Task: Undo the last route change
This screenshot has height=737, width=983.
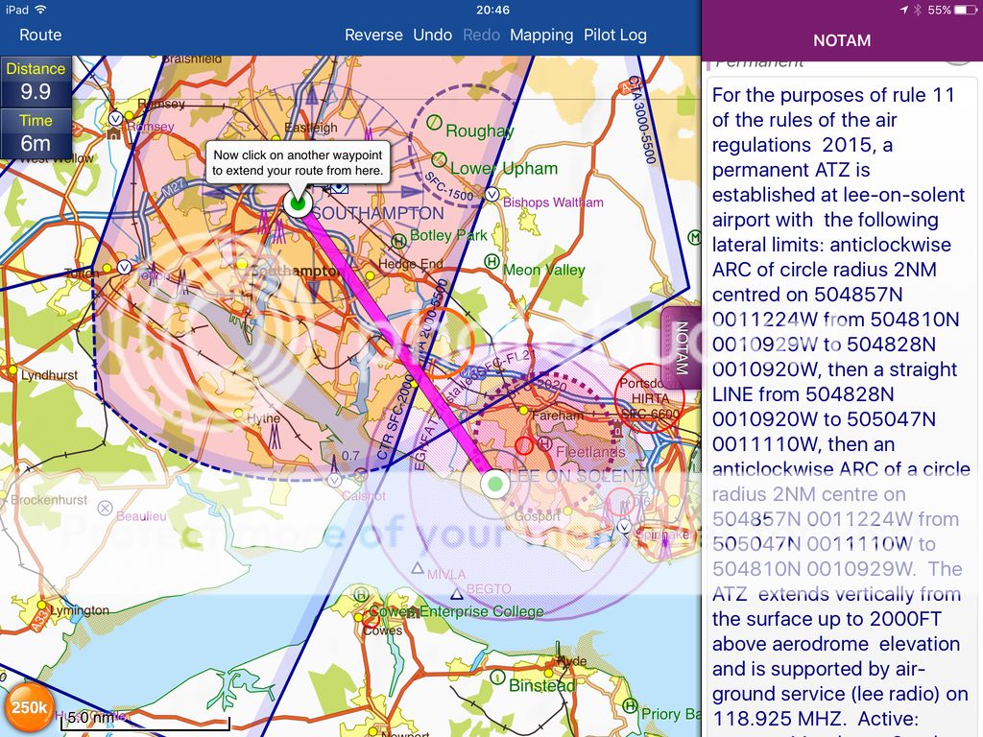Action: (433, 35)
